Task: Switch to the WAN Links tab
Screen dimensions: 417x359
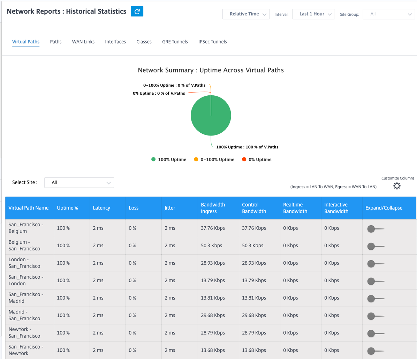Action: [83, 42]
